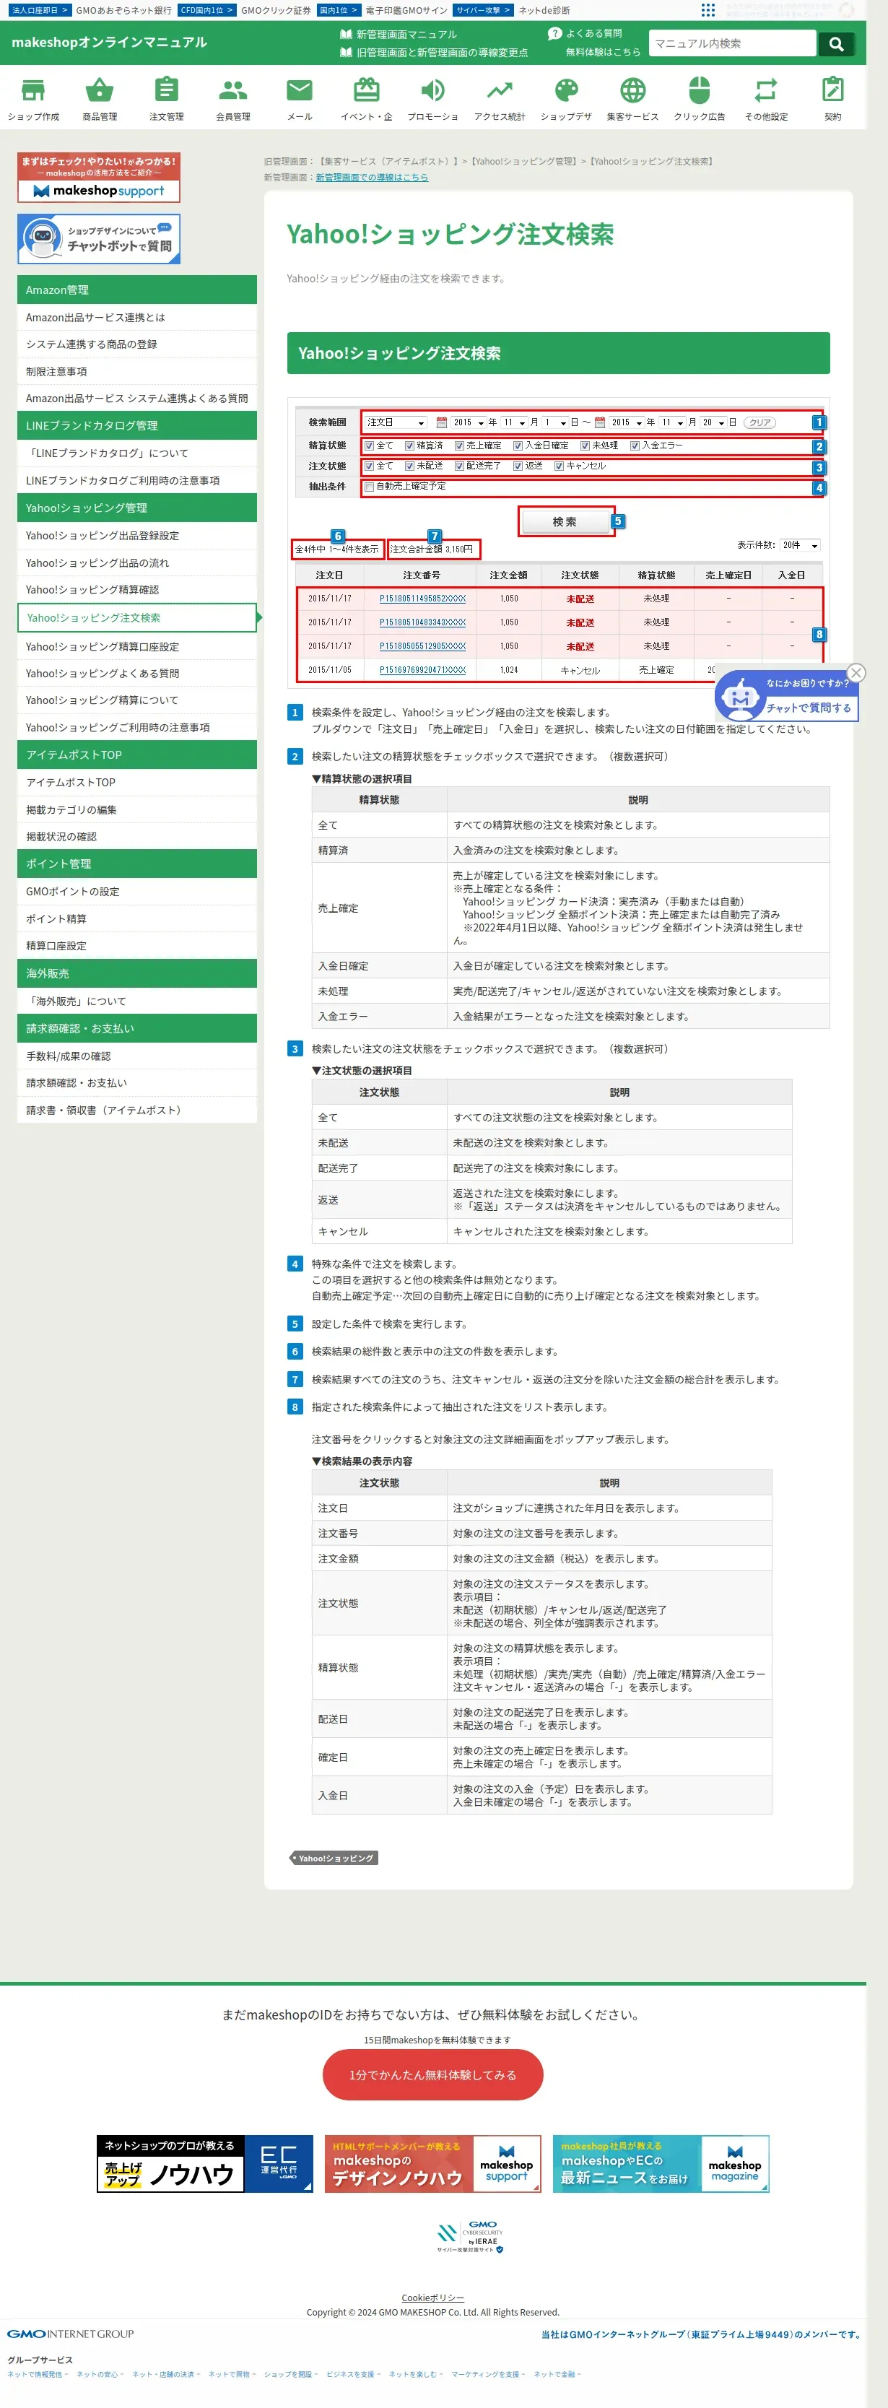The height and width of the screenshot is (2408, 888).
Task: Expand ネットで情報発信 footer group
Action: (x=38, y=2373)
